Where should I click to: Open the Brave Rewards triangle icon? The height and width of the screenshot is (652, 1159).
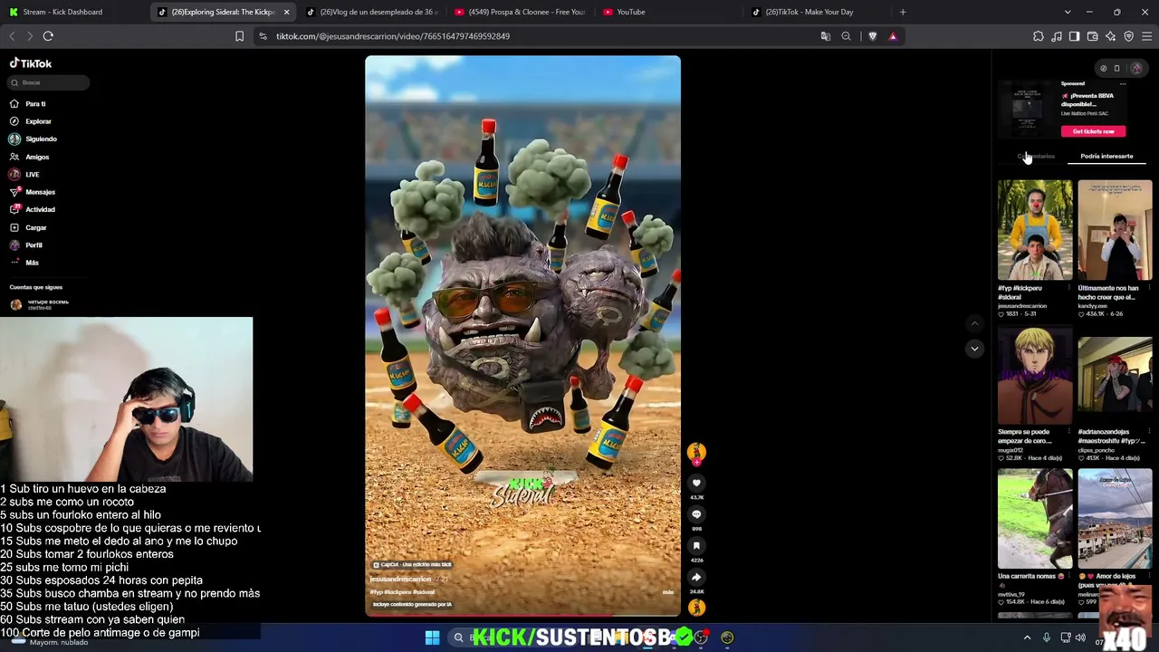[893, 36]
